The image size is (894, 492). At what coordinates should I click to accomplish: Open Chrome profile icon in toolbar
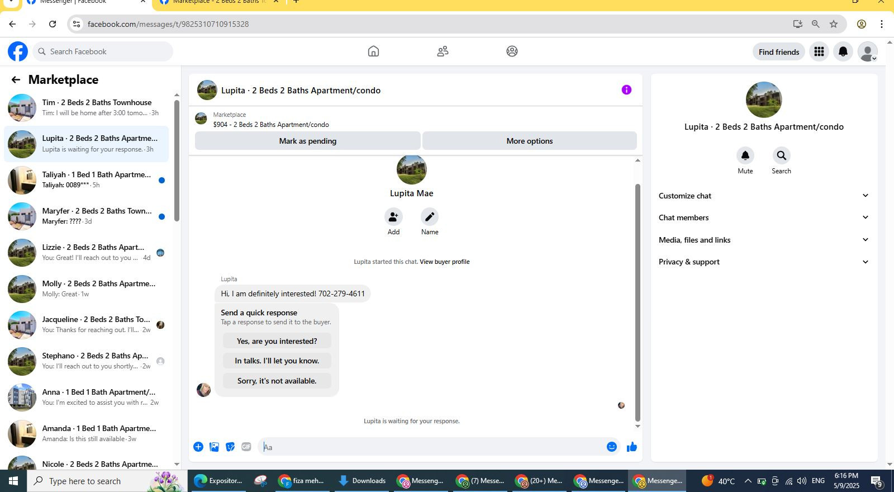[x=862, y=24]
